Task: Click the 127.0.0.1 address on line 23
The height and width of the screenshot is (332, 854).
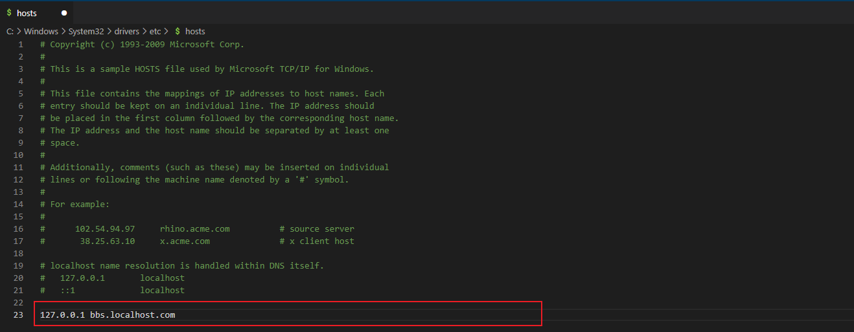Action: click(62, 315)
